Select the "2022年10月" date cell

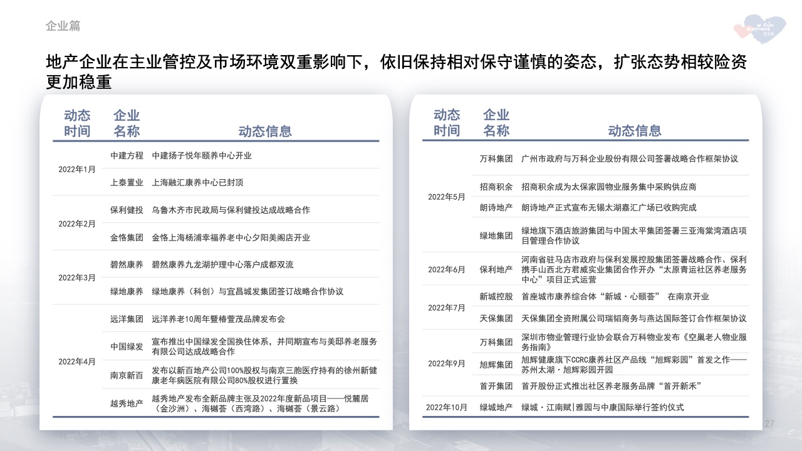tap(447, 407)
